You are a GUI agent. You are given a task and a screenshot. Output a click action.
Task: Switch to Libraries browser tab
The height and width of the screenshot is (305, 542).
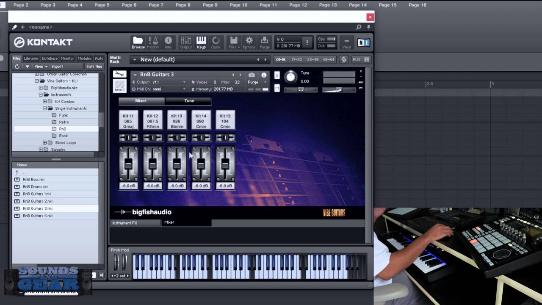[x=31, y=58]
